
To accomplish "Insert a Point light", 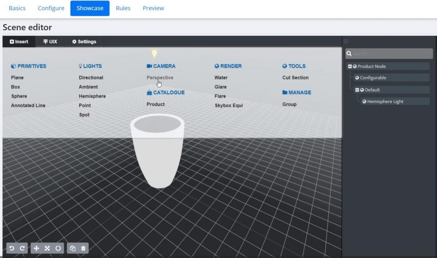I will click(x=85, y=106).
